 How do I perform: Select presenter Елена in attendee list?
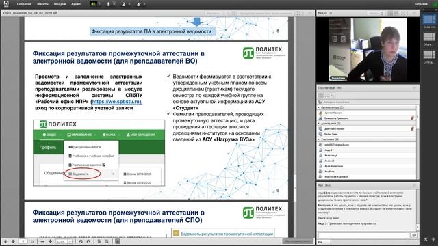367,134
